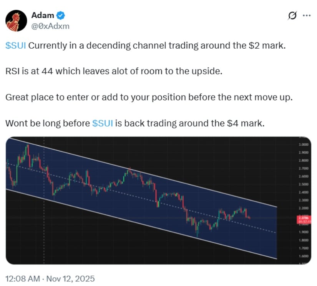
Task: Click the 1.6000 price axis label
Action: click(x=303, y=256)
